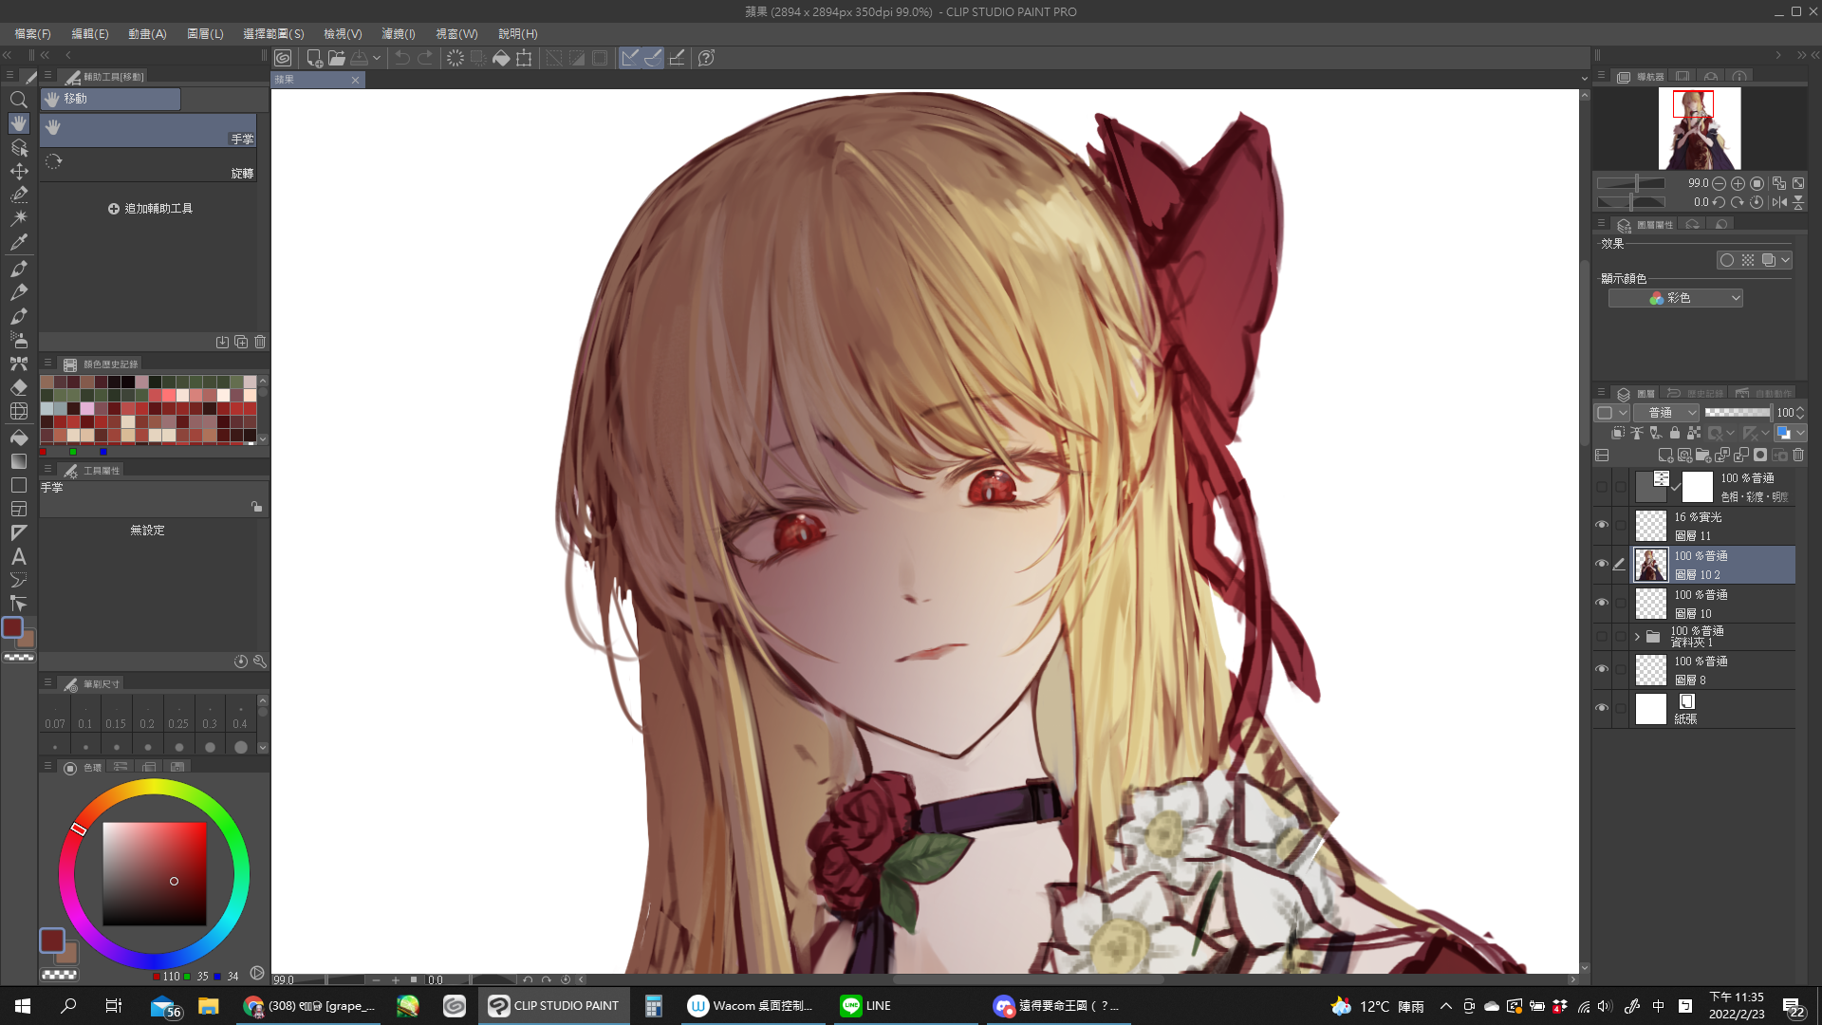Toggle snap to special ruler

click(653, 58)
